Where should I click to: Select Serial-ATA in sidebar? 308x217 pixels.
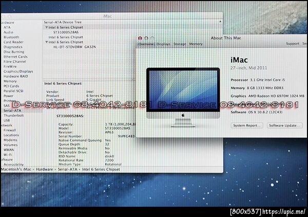(x=12, y=111)
